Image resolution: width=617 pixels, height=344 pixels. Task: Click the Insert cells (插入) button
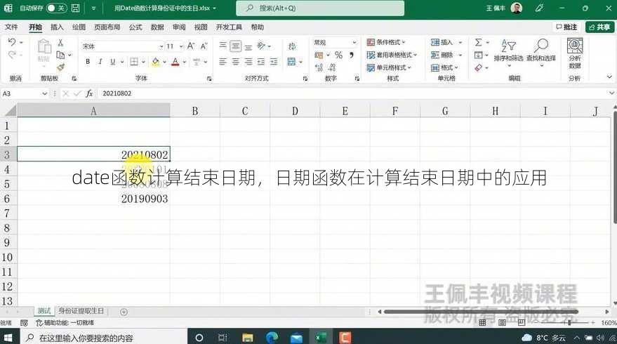pos(442,42)
